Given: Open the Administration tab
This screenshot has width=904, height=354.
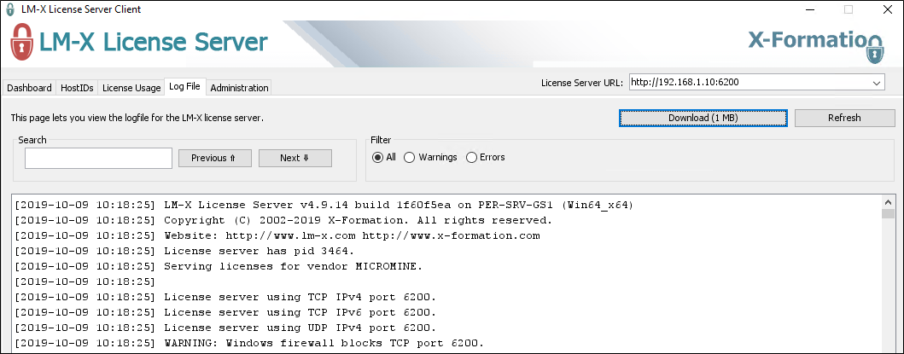Looking at the screenshot, I should click(239, 88).
